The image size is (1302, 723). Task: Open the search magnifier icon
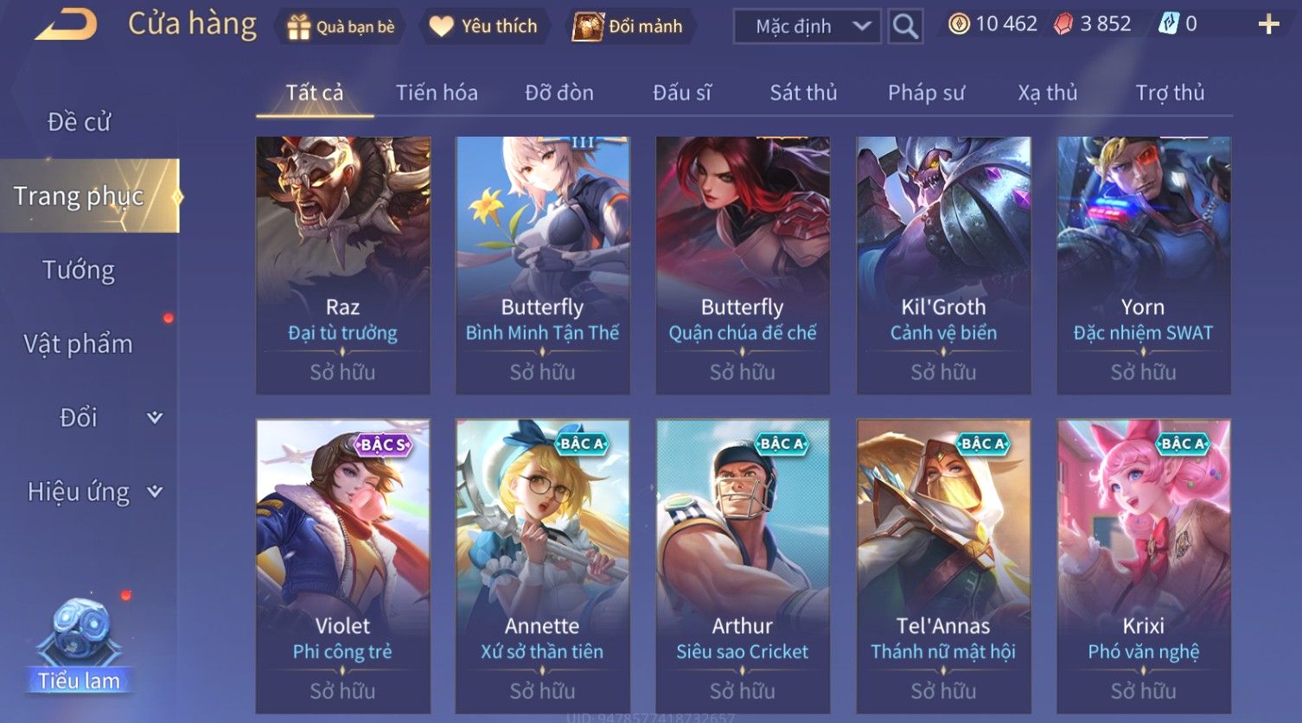pos(905,26)
